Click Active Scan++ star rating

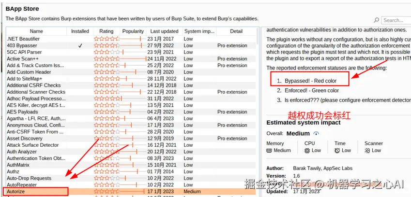107,59
